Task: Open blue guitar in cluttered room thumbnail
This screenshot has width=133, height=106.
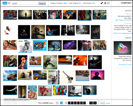Action: click(10, 15)
